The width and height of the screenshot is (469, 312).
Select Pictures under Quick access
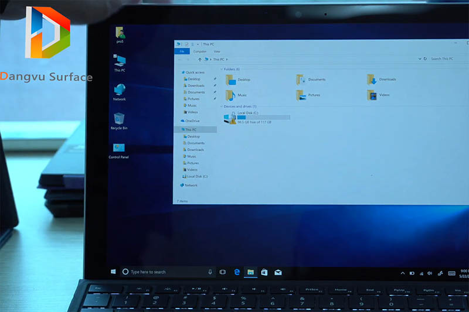[x=192, y=99]
